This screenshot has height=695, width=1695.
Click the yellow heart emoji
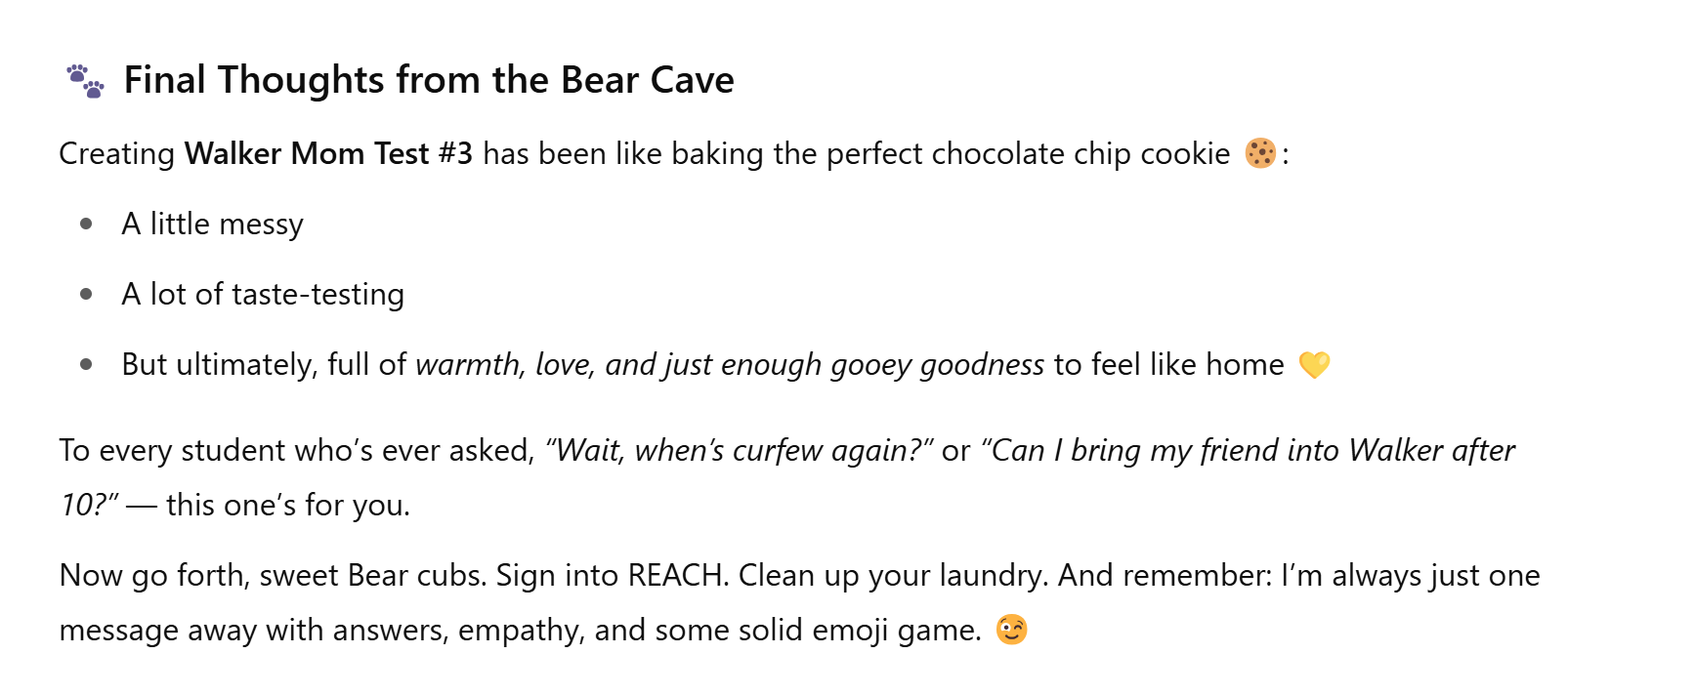1314,365
